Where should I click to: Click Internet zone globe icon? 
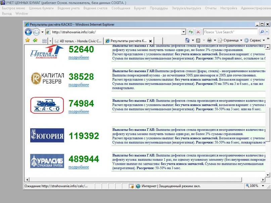pos(138,186)
